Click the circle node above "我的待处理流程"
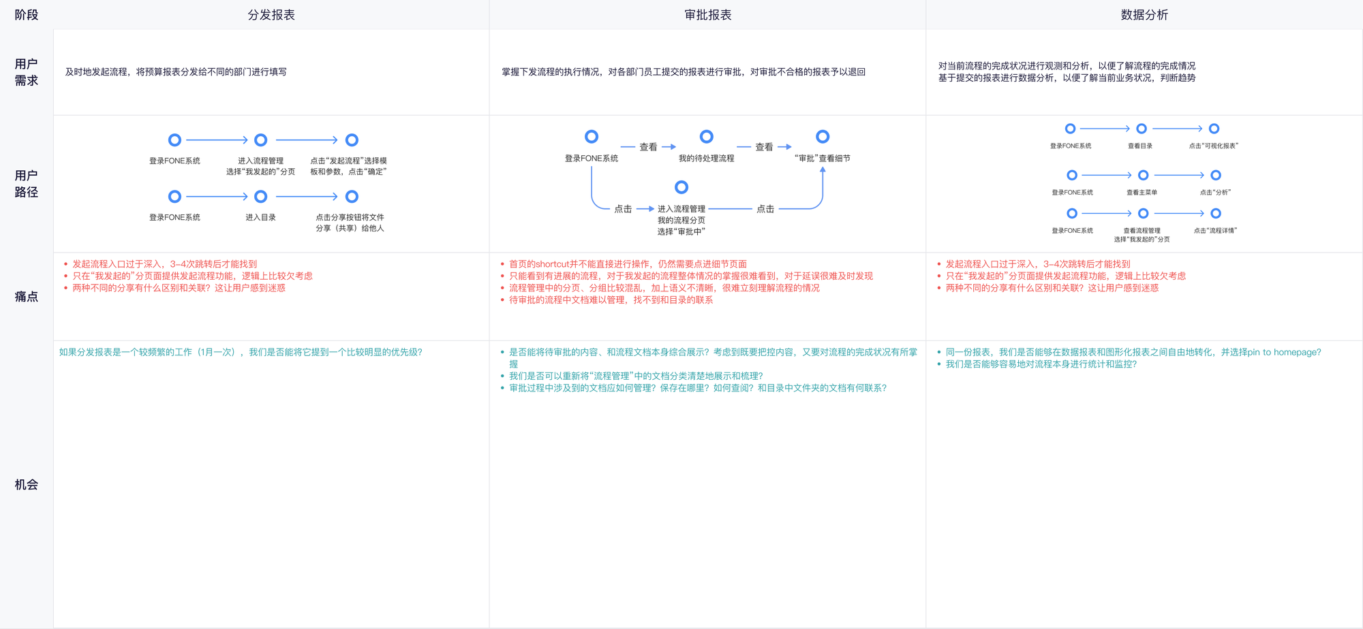 point(707,137)
